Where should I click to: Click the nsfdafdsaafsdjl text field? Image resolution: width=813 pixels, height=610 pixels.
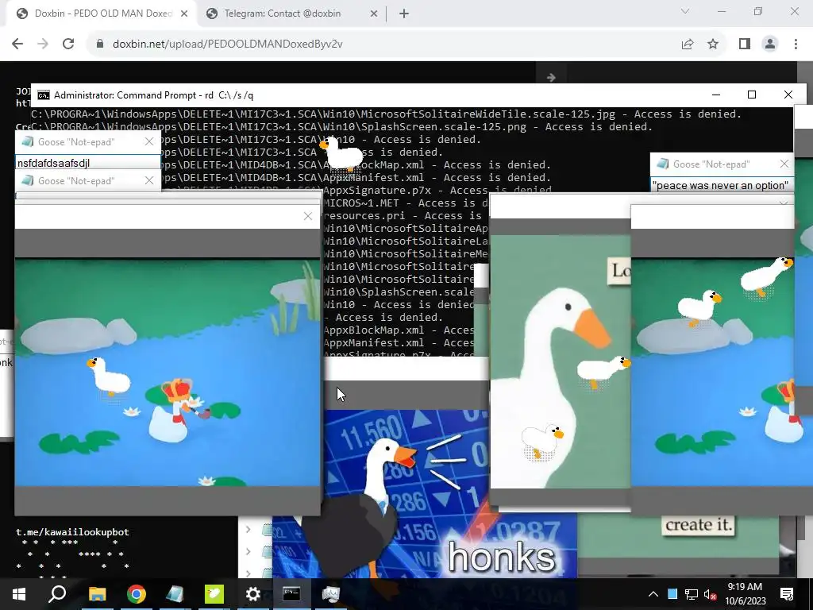tap(87, 163)
